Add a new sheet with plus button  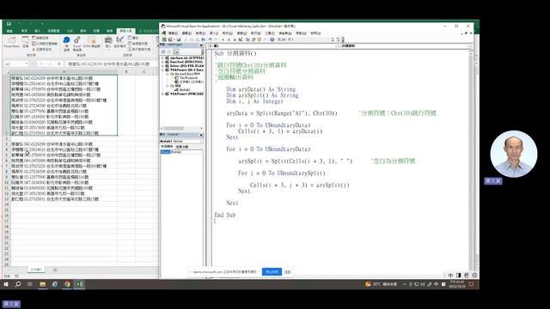(x=55, y=270)
